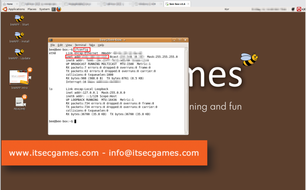Click the terminal scrollbar up arrow
Screen dimensions: 306x190
[186, 49]
